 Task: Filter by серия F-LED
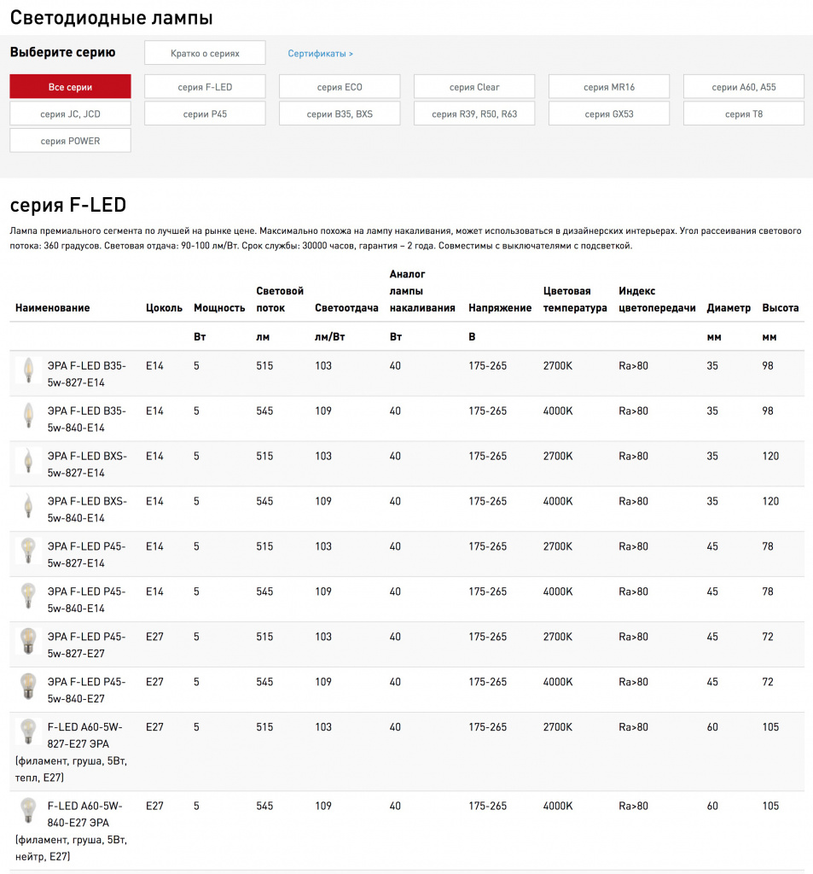pyautogui.click(x=205, y=86)
